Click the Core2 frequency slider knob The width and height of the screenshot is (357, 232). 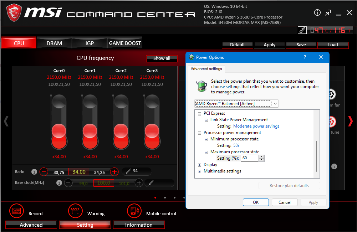point(121,131)
